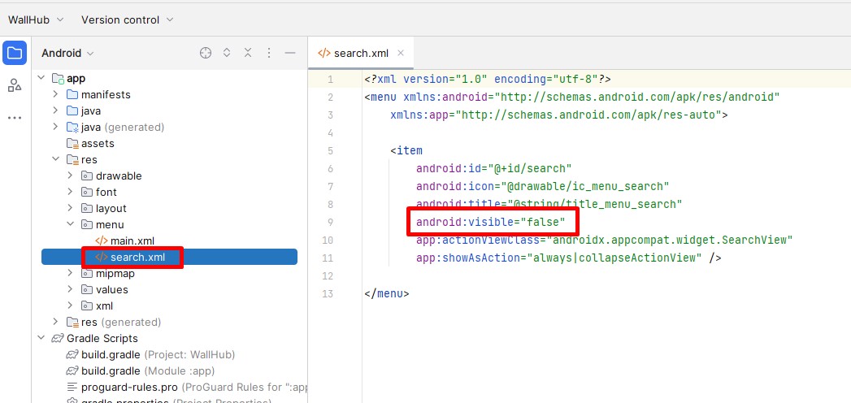851x403 pixels.
Task: Open the Project tool window folder icon
Action: 15,53
